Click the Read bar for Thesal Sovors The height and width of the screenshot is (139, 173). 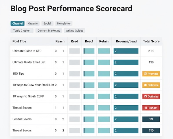click(x=75, y=131)
